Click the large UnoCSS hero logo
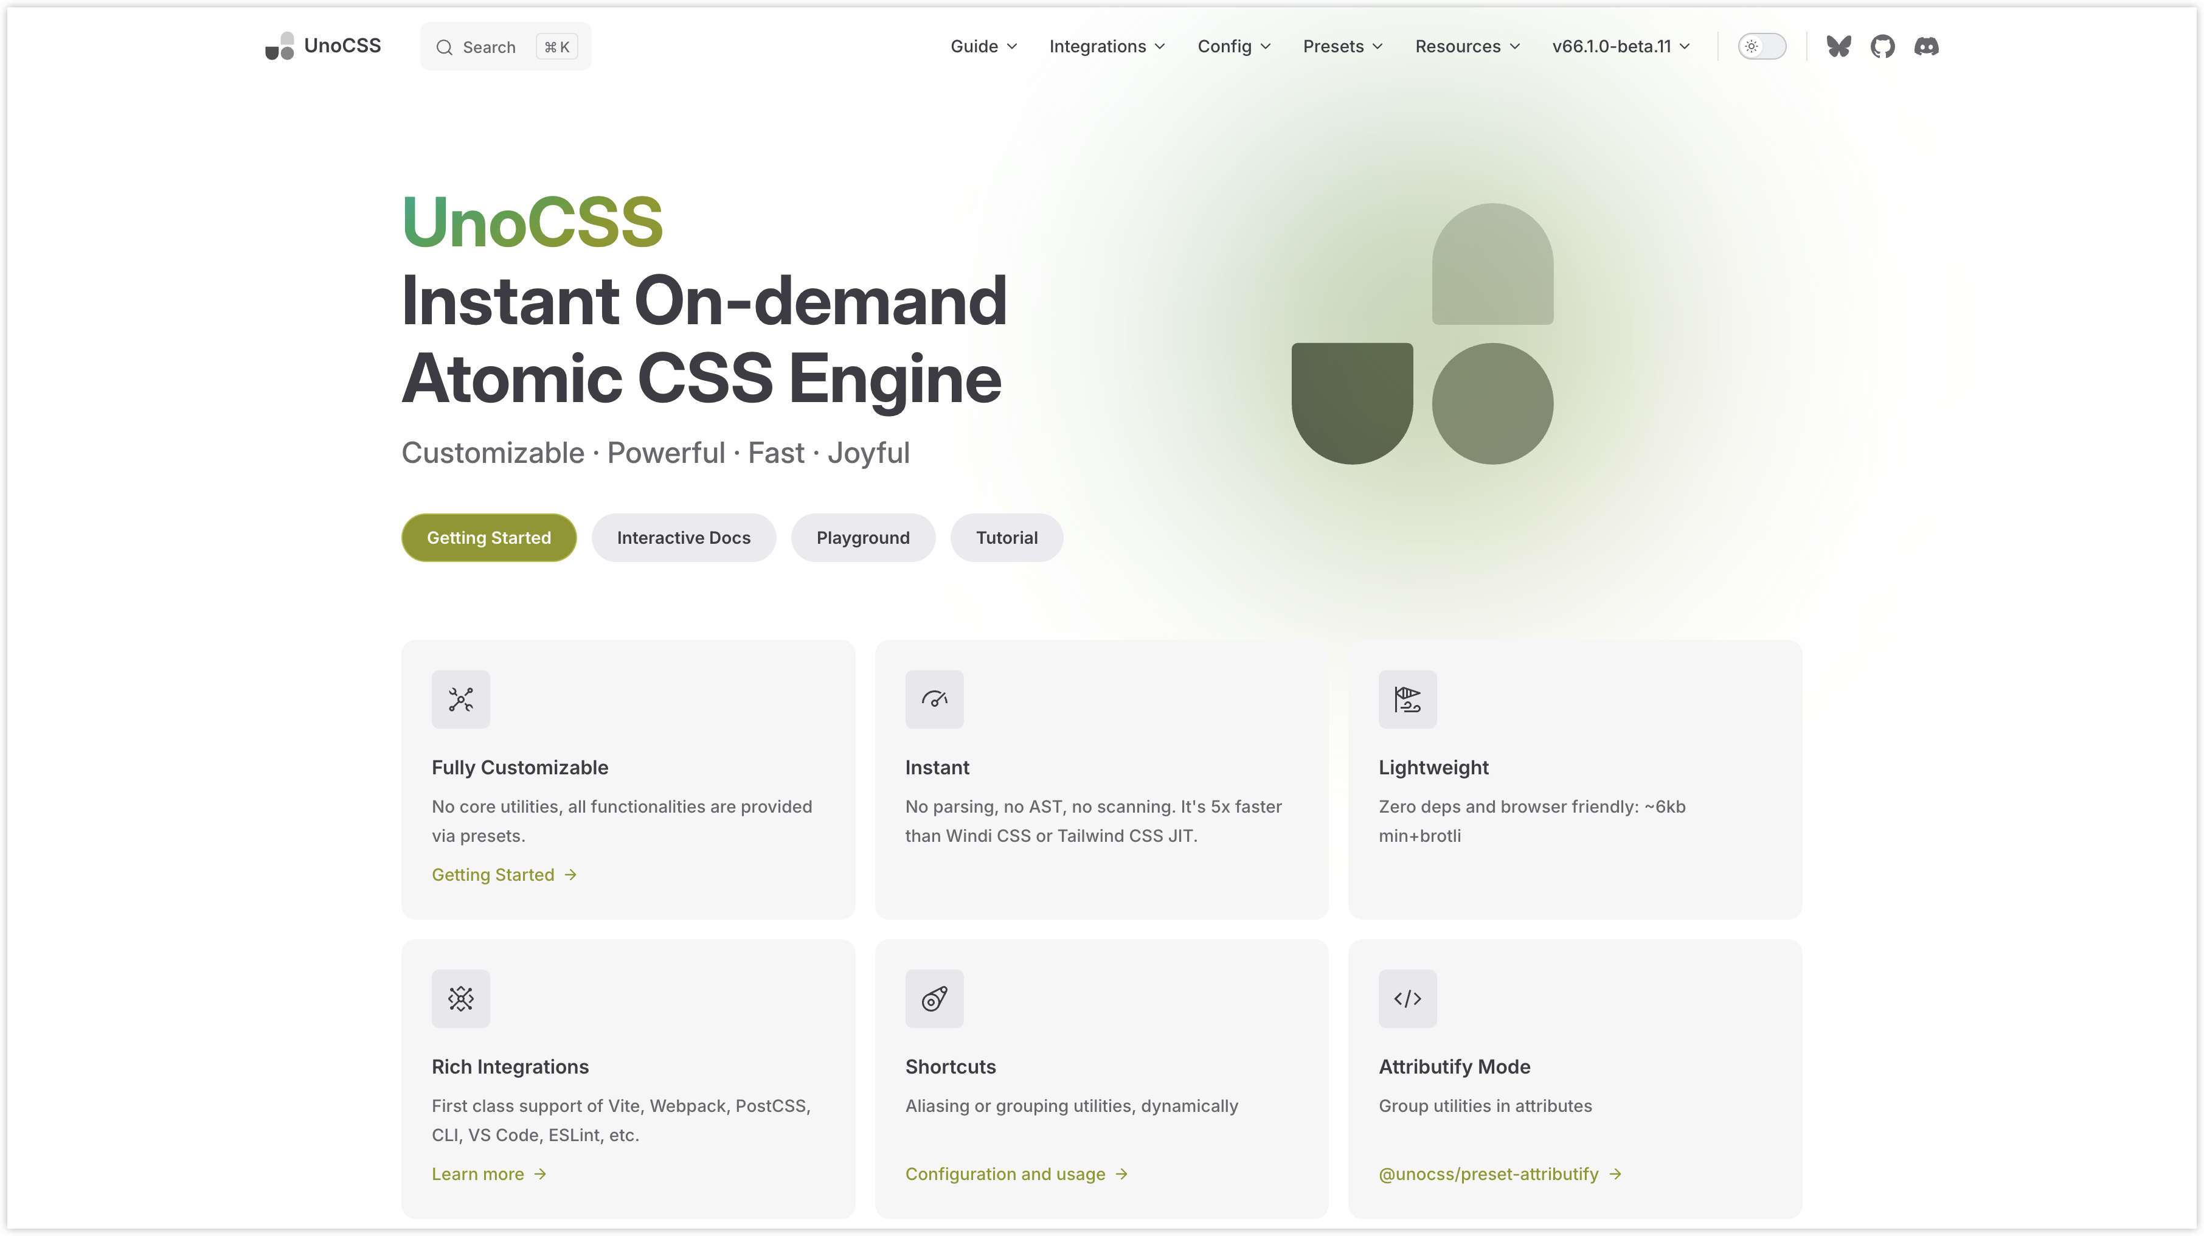2204x1236 pixels. click(x=1422, y=334)
